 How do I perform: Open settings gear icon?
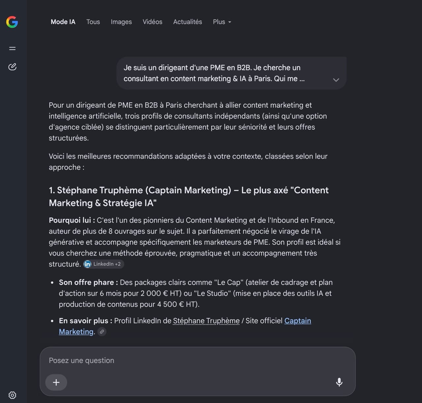coord(13,395)
